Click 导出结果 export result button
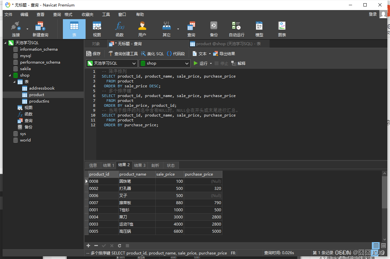This screenshot has width=390, height=259. coord(224,54)
